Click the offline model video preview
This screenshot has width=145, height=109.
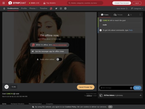pyautogui.click(x=50, y=47)
